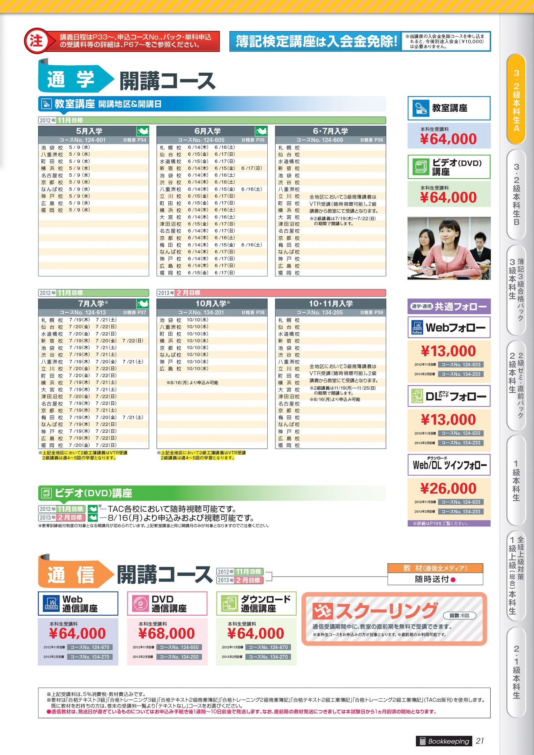The width and height of the screenshot is (534, 755).
Task: Click the Web通信講座 laptop icon
Action: click(x=51, y=604)
